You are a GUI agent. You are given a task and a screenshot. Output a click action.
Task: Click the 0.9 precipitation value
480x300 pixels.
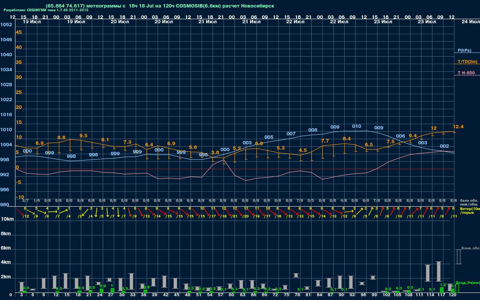103,286
